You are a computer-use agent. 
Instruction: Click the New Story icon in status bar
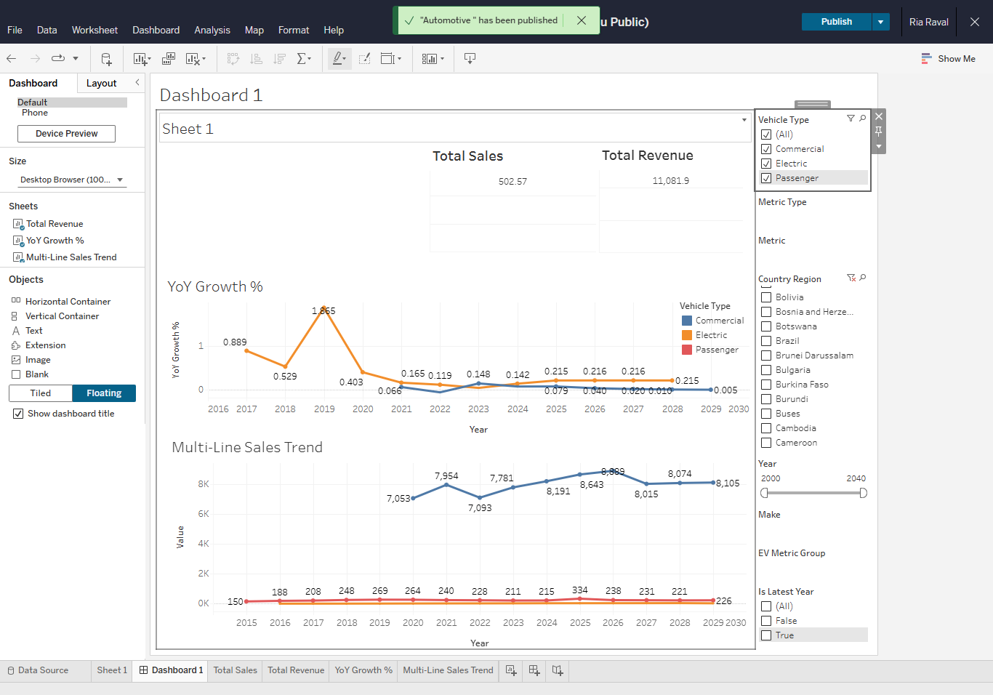point(557,670)
